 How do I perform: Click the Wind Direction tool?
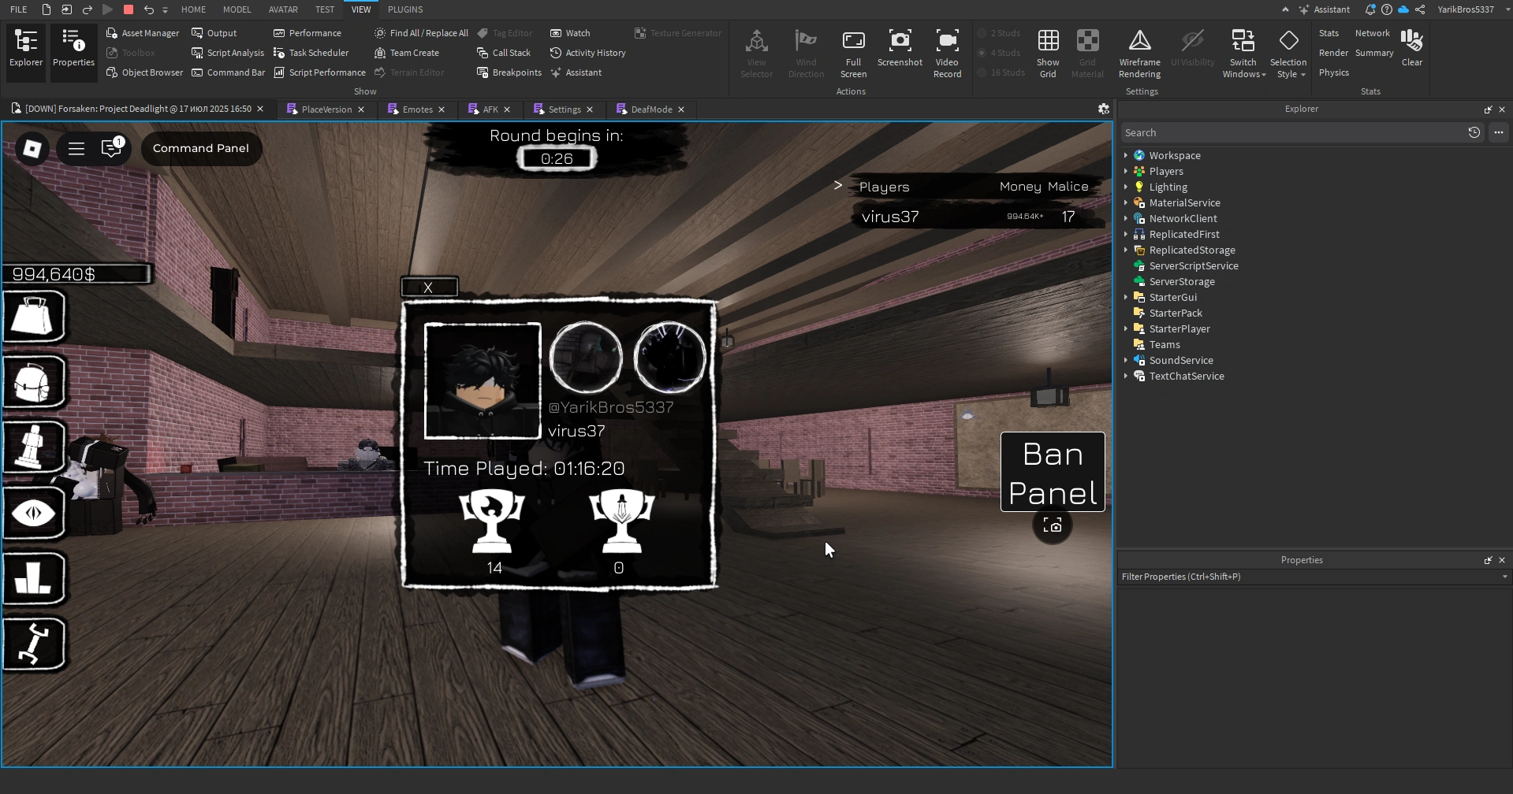coord(806,51)
